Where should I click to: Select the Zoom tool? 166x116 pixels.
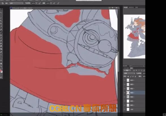tap(1, 66)
